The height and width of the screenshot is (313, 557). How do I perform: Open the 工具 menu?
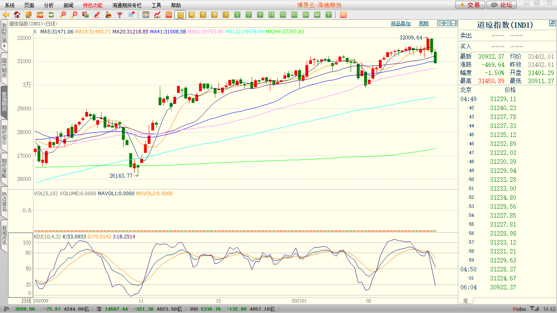157,5
